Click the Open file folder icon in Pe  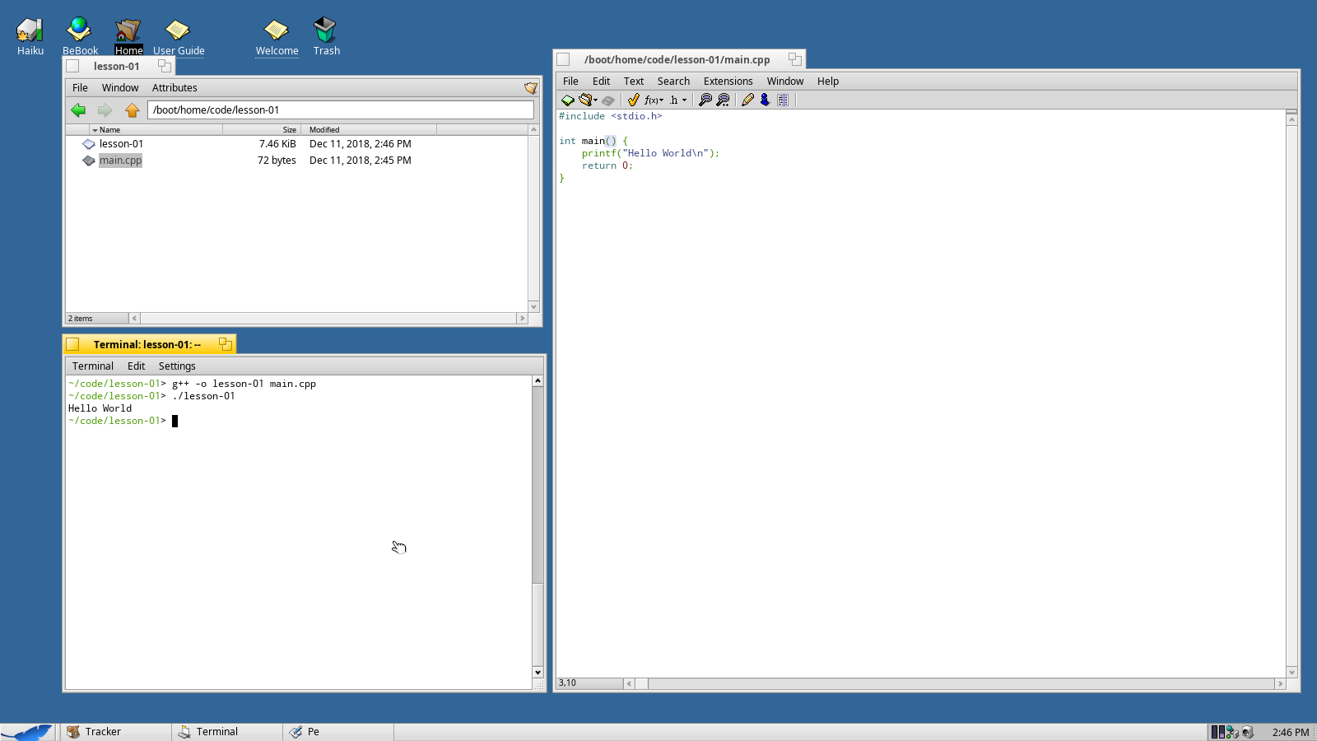click(588, 100)
